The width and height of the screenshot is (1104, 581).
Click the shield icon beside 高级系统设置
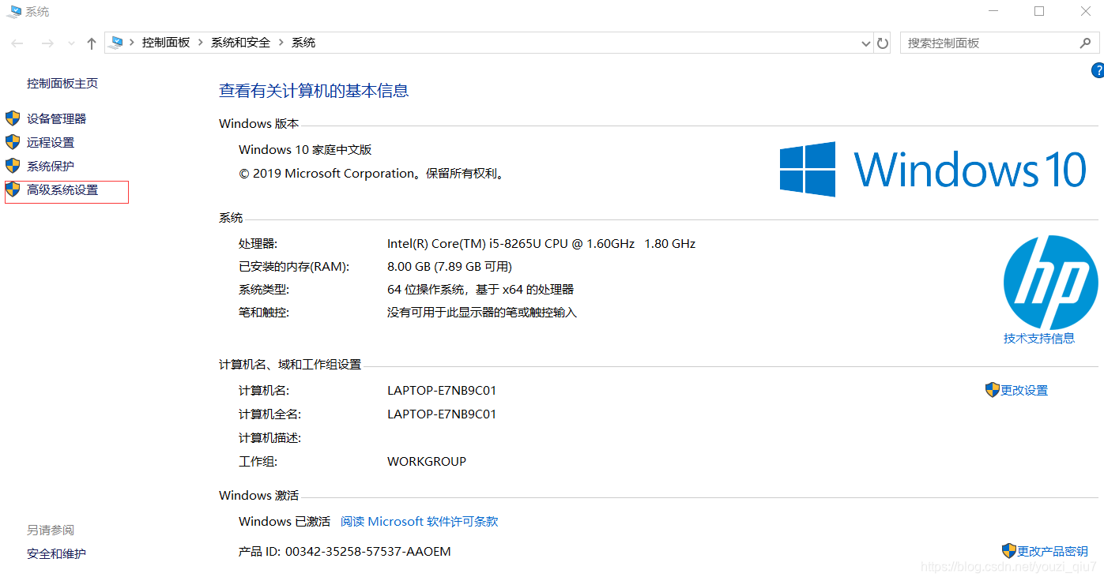pos(13,189)
